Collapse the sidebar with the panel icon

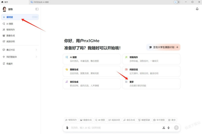pyautogui.click(x=37, y=9)
